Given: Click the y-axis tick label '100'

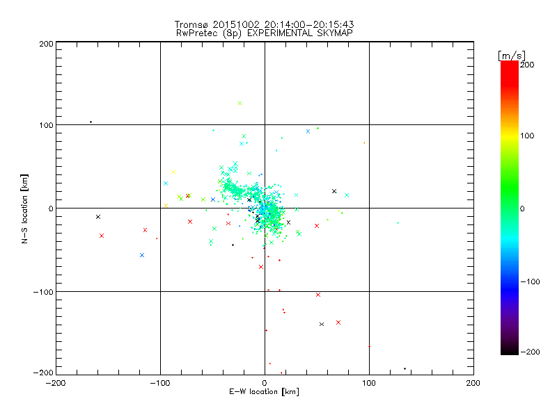Looking at the screenshot, I should pyautogui.click(x=46, y=125).
